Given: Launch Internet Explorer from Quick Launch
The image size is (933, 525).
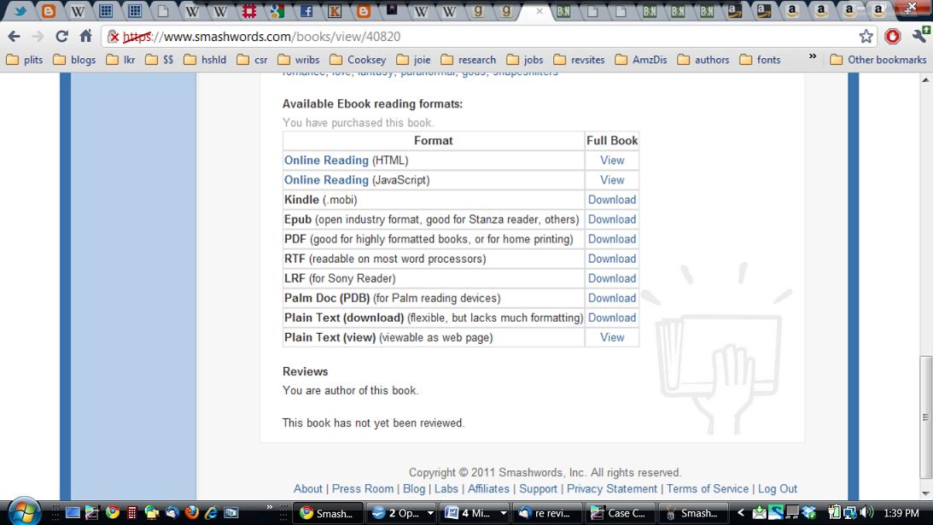Looking at the screenshot, I should (211, 512).
